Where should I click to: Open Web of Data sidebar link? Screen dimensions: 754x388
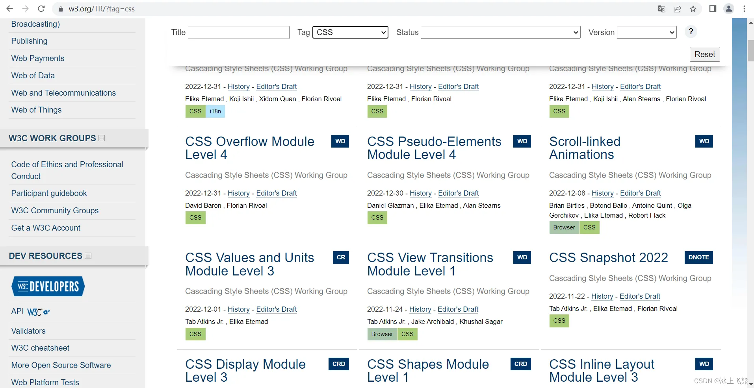coord(33,76)
